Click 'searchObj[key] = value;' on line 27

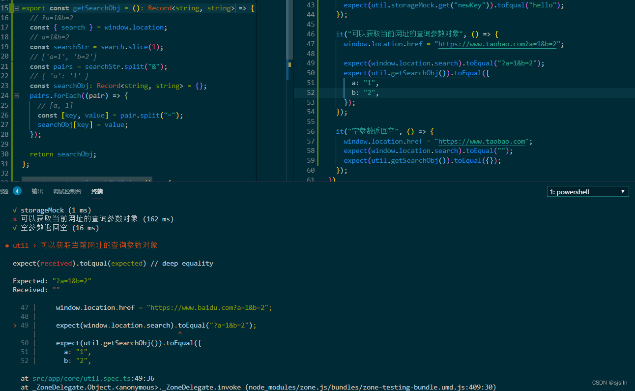coord(83,125)
